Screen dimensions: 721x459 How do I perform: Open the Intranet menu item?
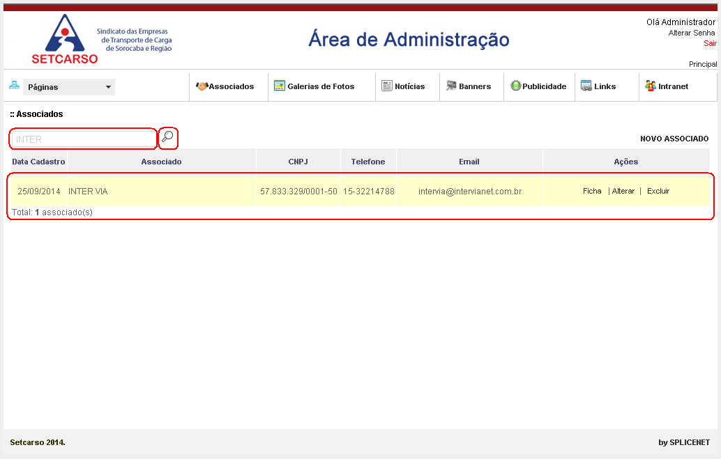click(x=673, y=86)
